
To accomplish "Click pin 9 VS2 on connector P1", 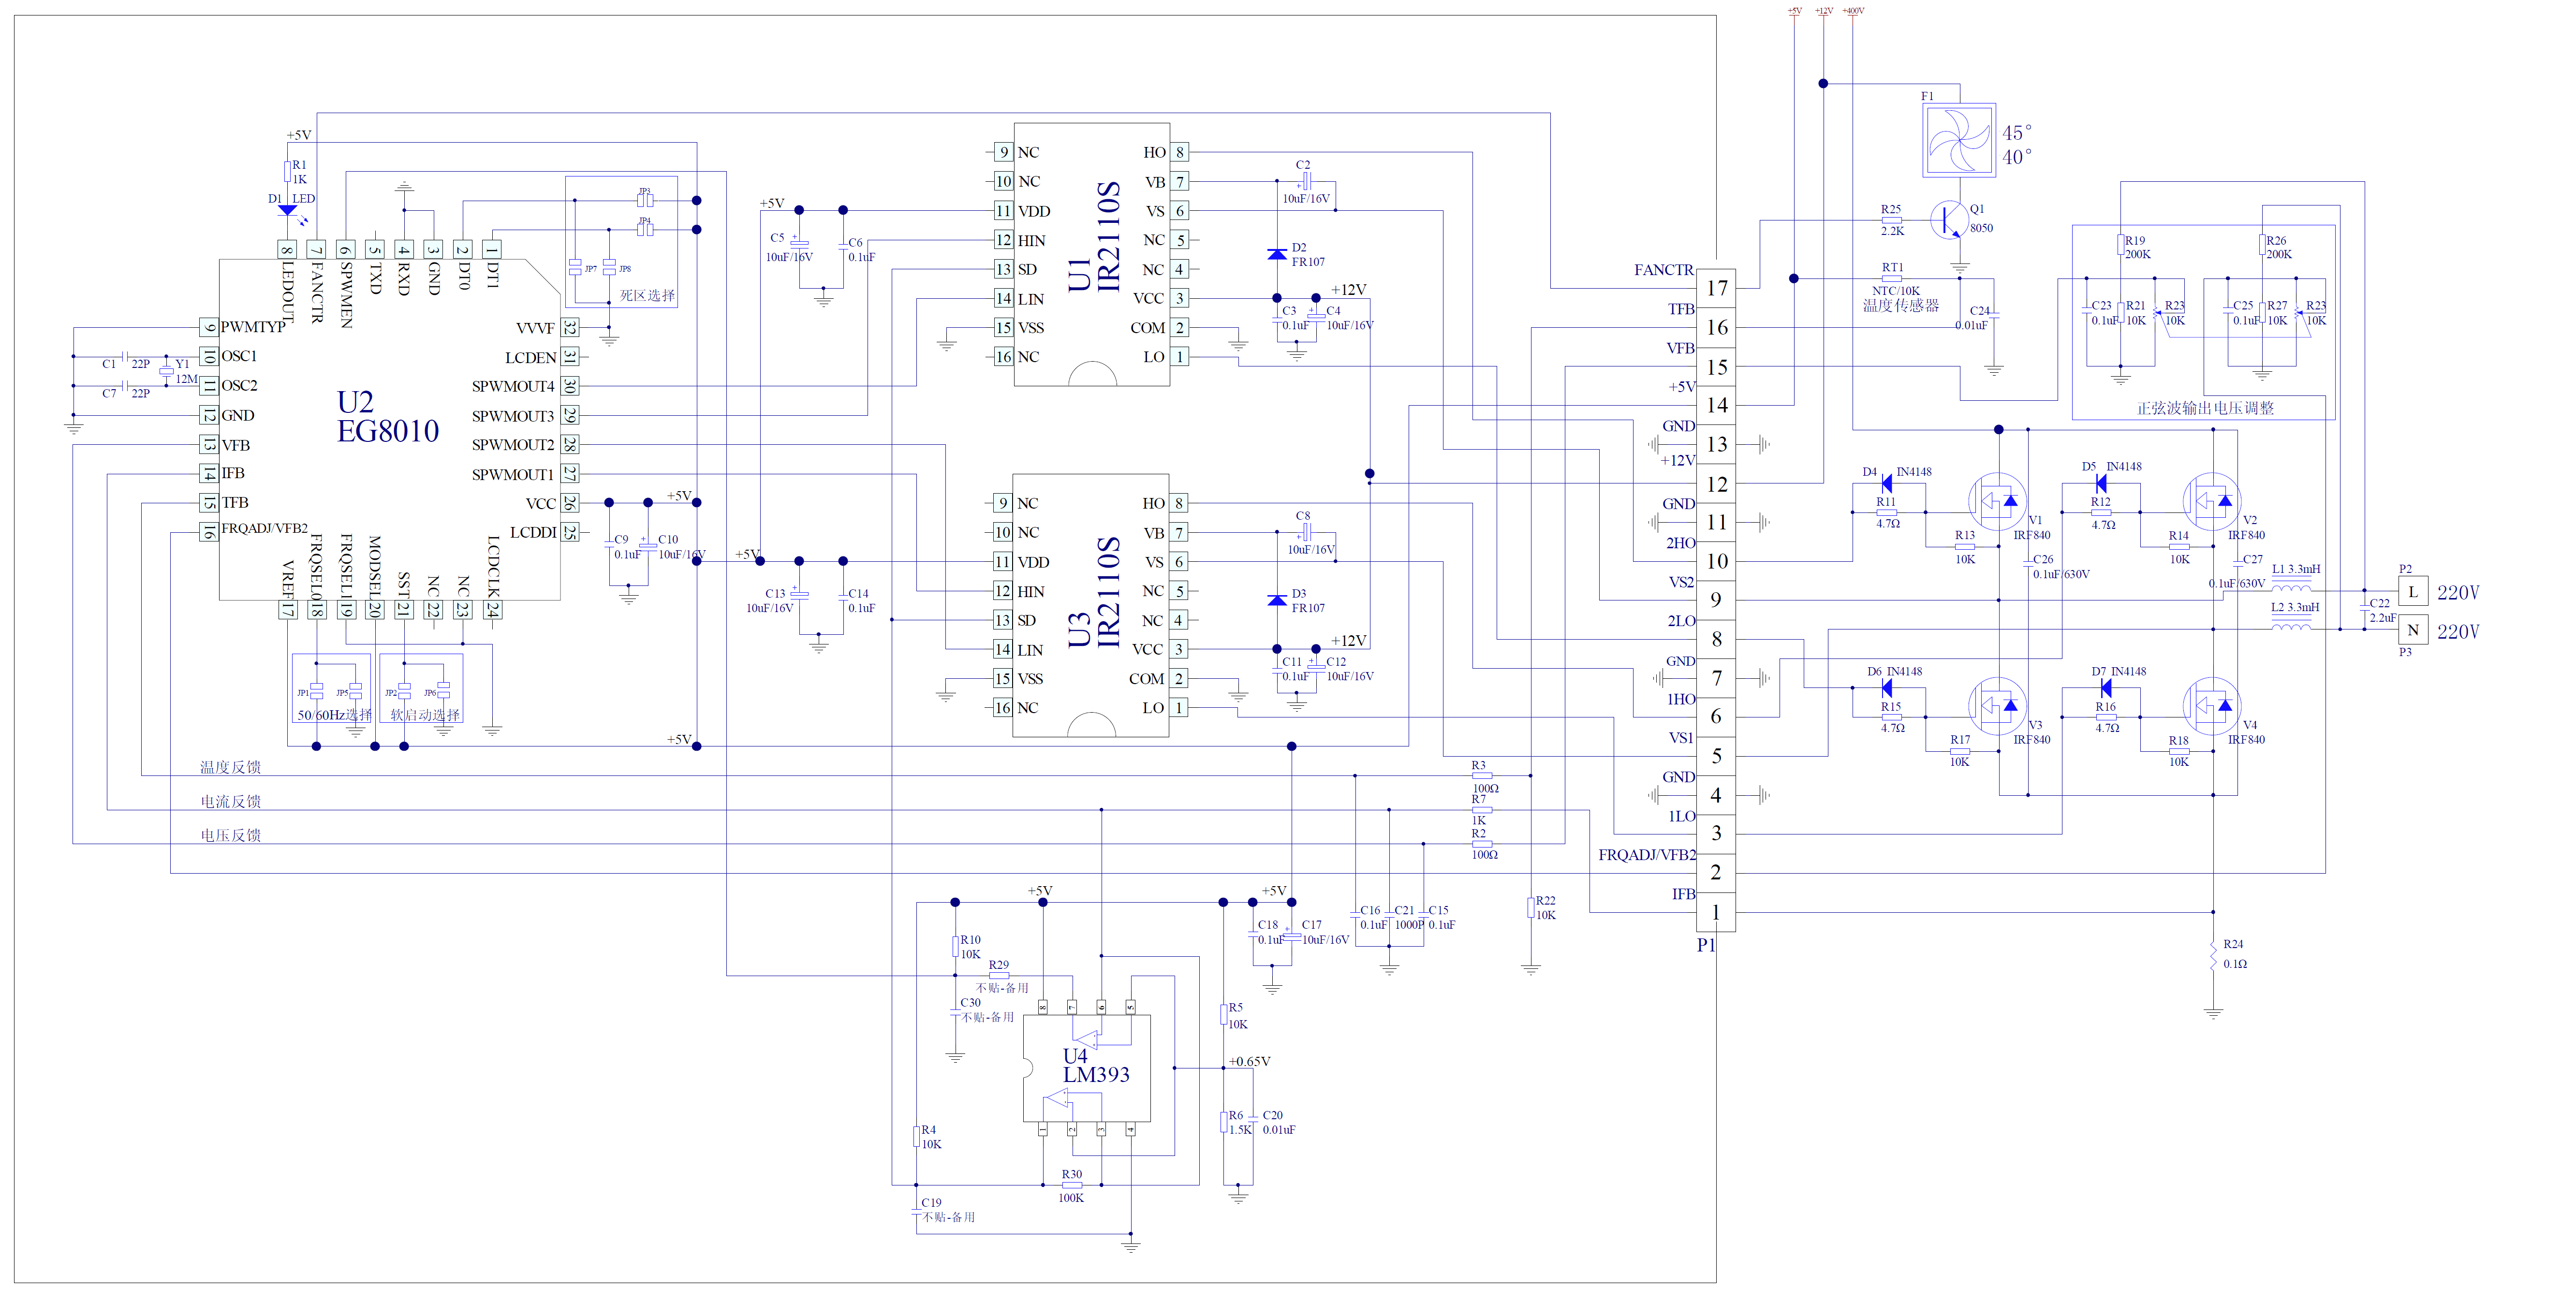I will pyautogui.click(x=1716, y=599).
